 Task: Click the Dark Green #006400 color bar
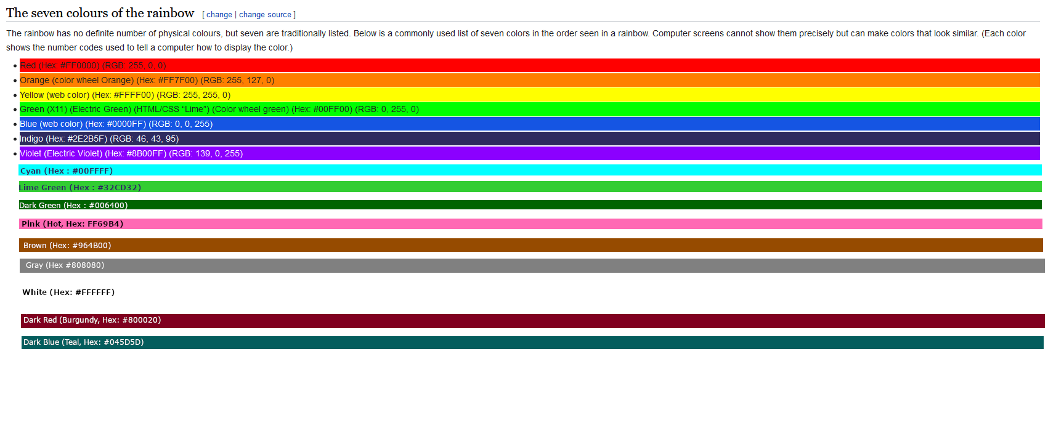[530, 205]
